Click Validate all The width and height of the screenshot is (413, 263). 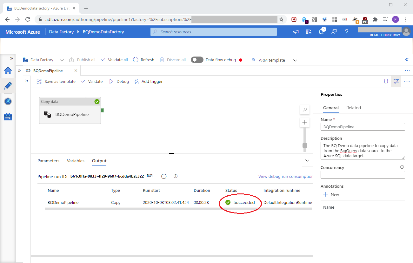tap(114, 60)
